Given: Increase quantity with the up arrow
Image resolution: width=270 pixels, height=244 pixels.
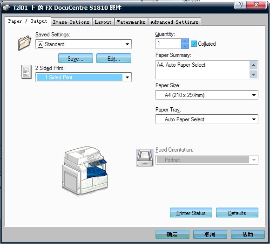Looking at the screenshot, I should [x=185, y=41].
